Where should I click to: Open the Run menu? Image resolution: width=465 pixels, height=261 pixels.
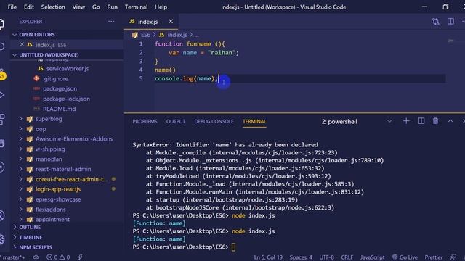pos(112,7)
